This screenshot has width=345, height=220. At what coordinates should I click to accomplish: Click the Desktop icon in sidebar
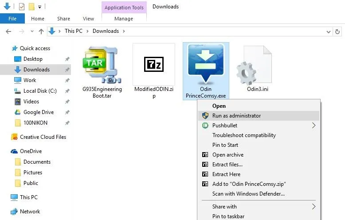18,59
